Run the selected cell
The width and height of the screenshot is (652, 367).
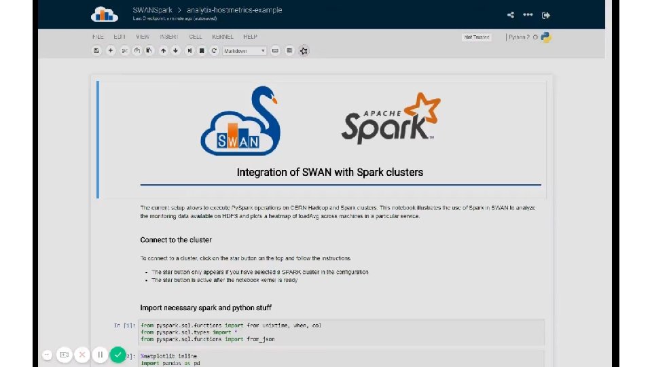189,51
